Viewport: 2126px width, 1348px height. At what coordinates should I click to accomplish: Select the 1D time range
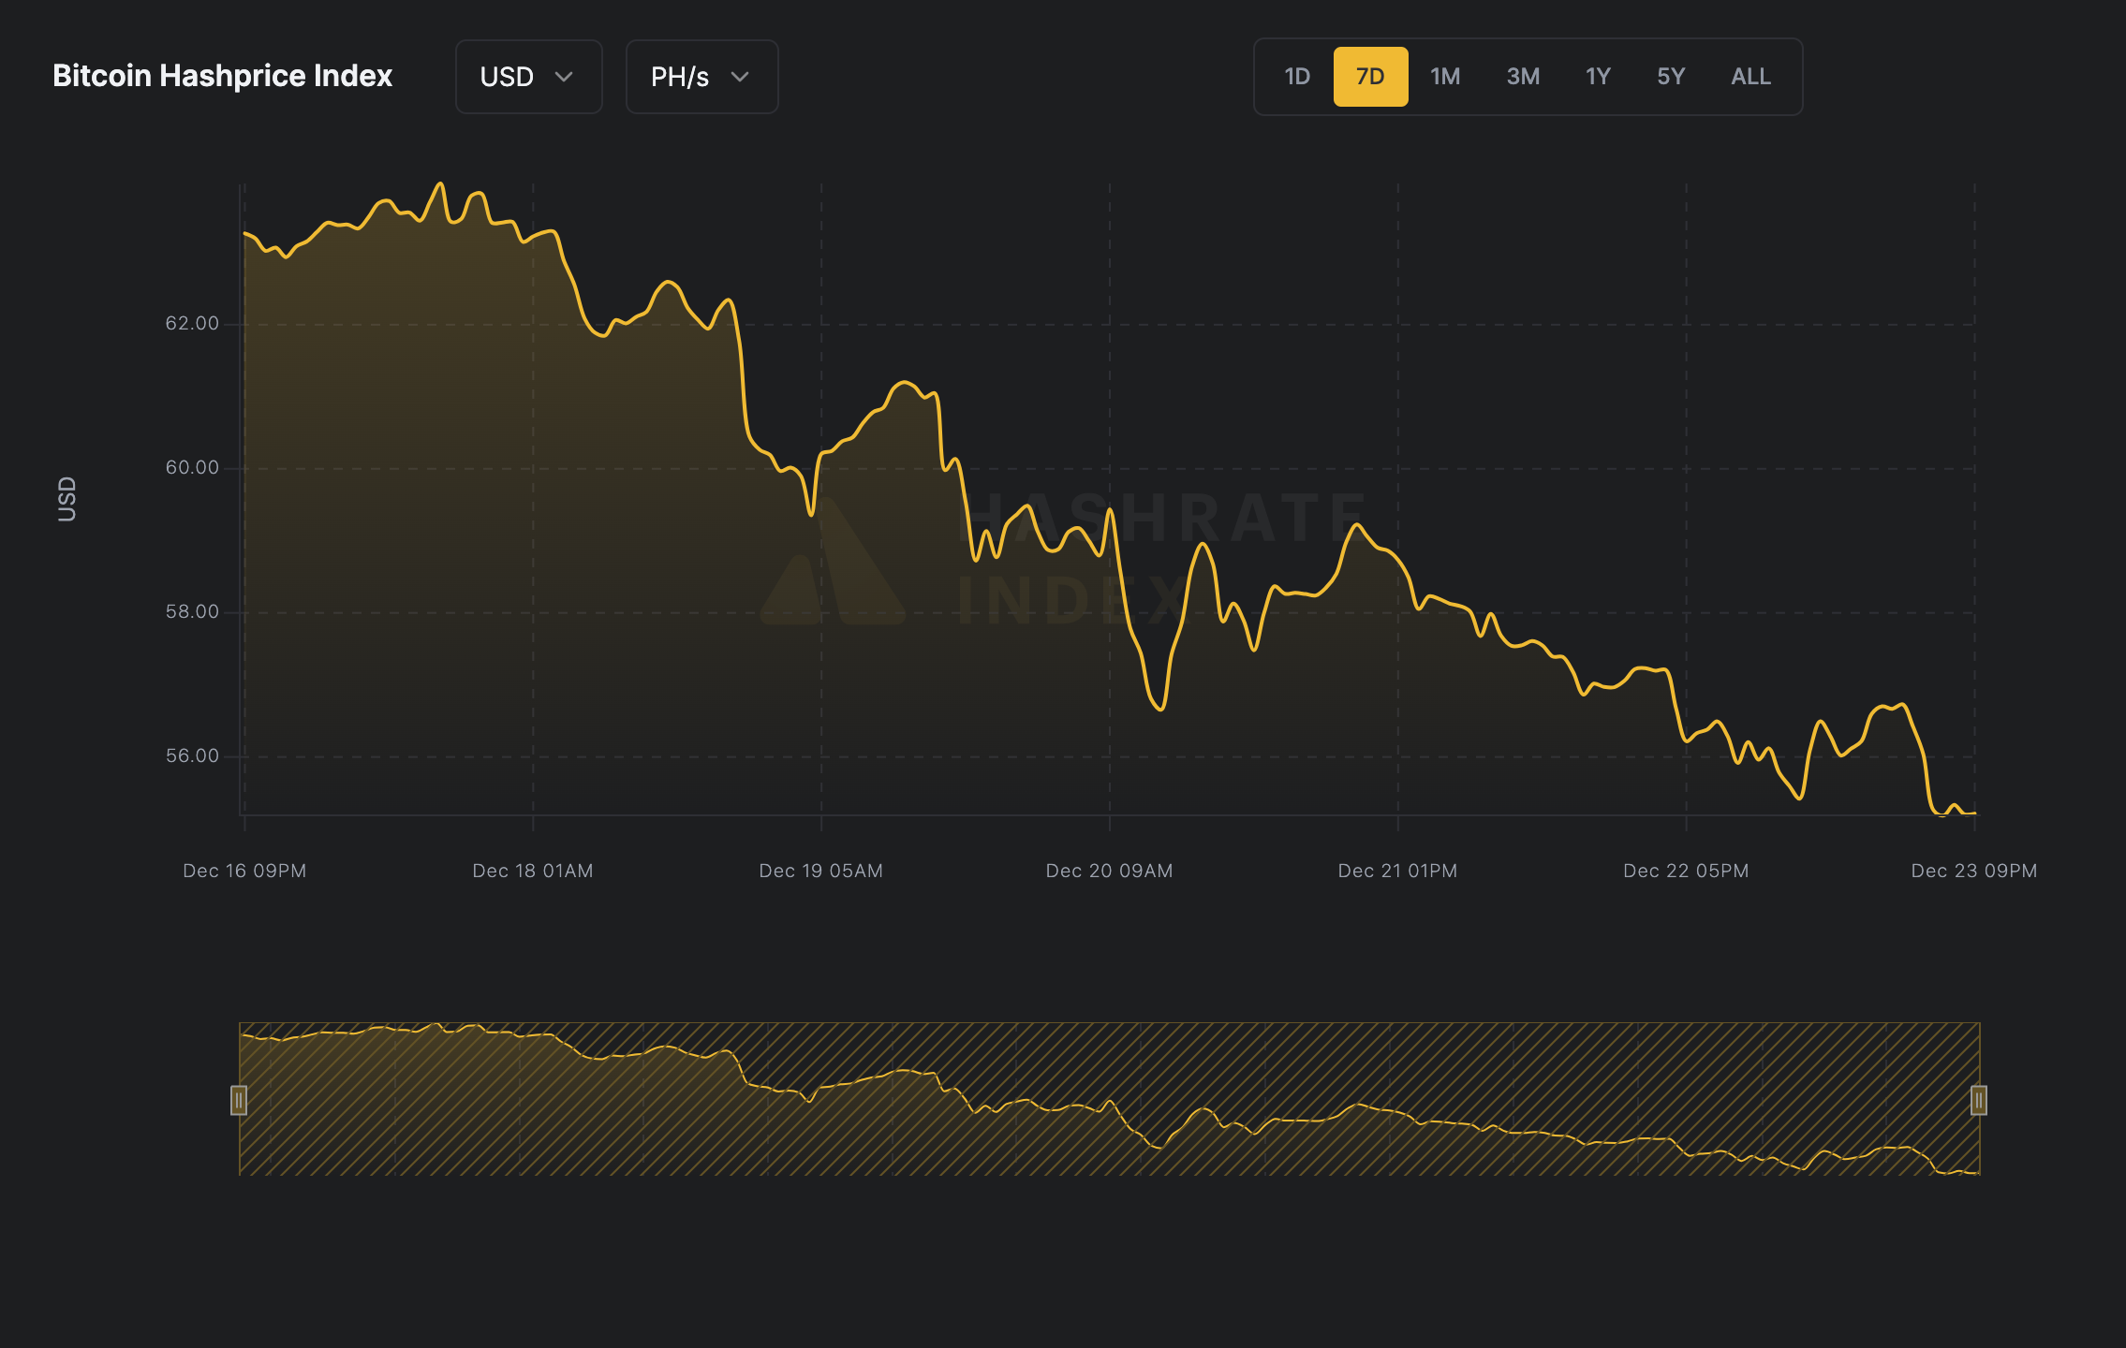pyautogui.click(x=1296, y=77)
